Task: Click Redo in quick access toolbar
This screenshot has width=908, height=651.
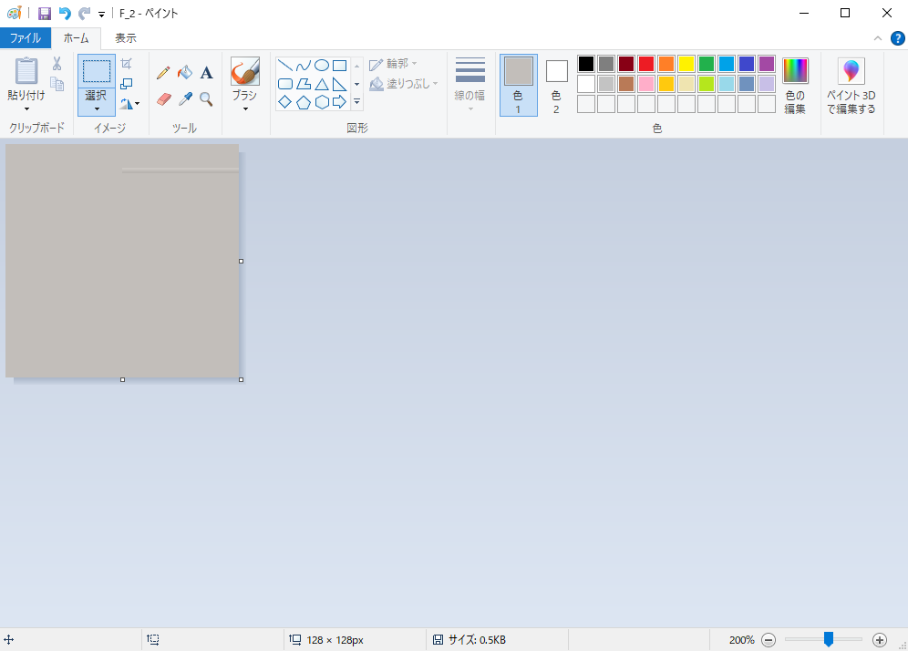Action: point(85,14)
